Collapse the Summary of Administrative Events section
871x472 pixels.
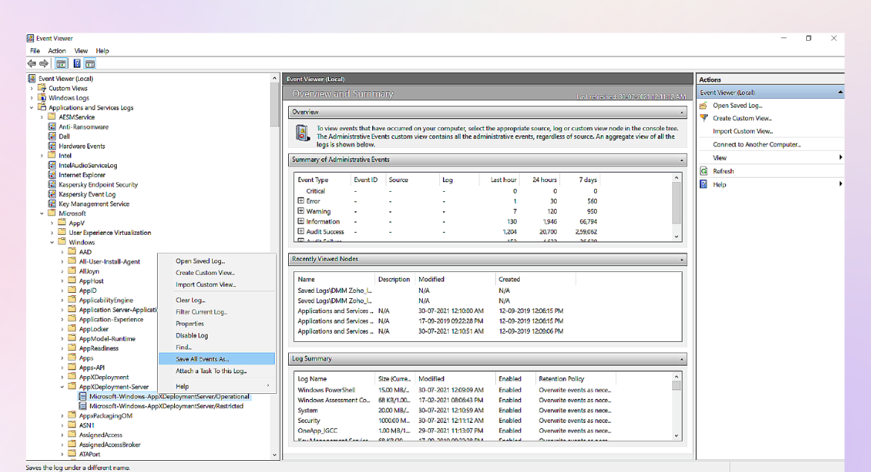pyautogui.click(x=681, y=160)
